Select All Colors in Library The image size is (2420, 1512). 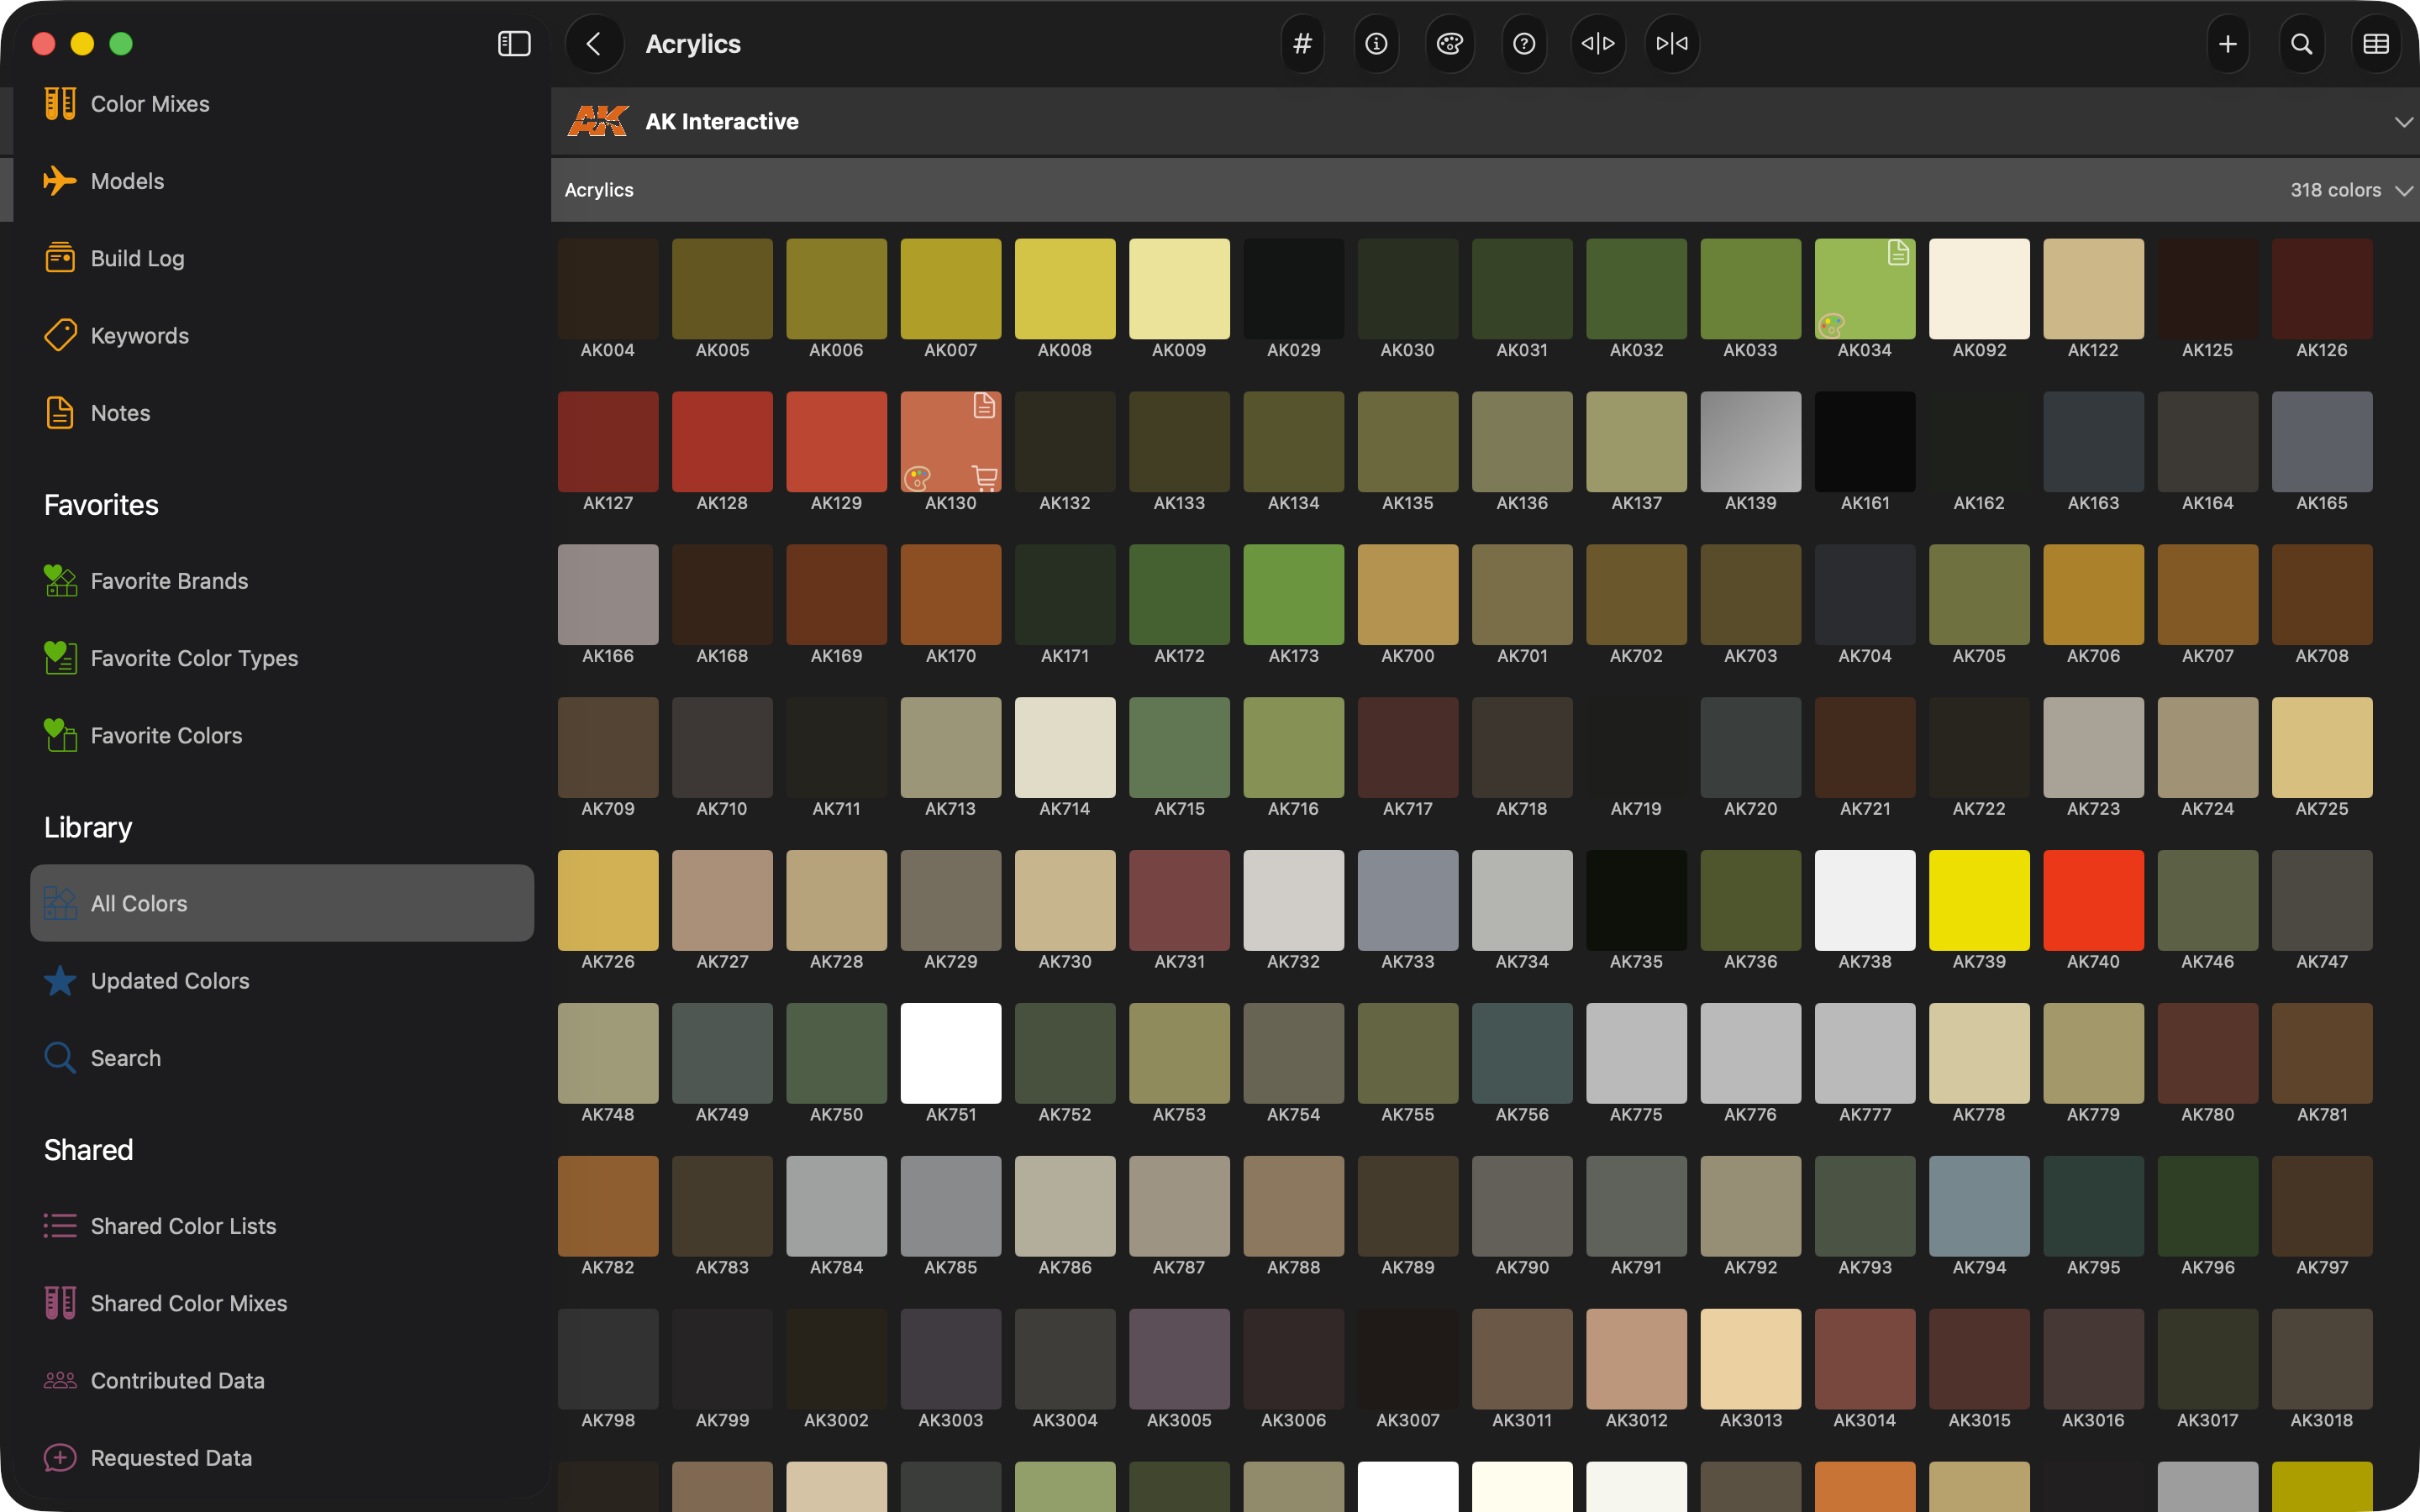coord(282,903)
